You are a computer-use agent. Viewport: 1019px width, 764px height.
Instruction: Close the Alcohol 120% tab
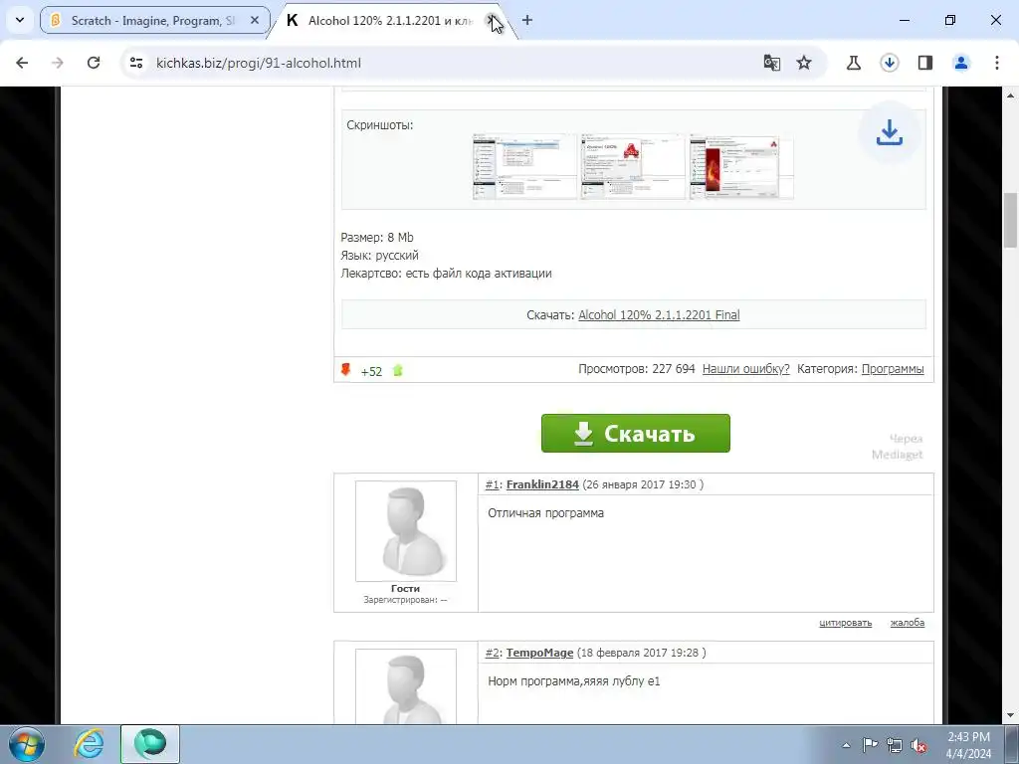[492, 20]
